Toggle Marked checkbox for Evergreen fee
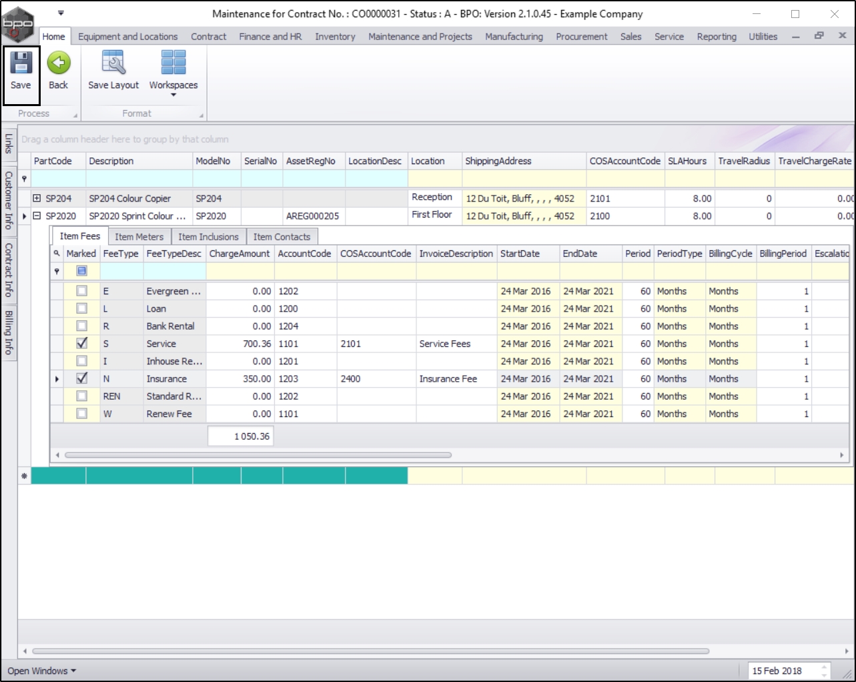Screen dimensions: 856x682 81,291
